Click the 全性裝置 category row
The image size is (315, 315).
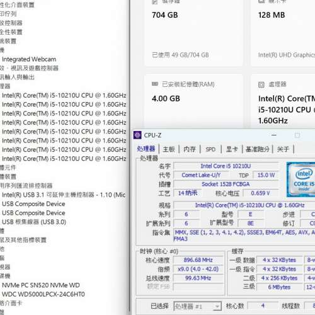point(11,32)
